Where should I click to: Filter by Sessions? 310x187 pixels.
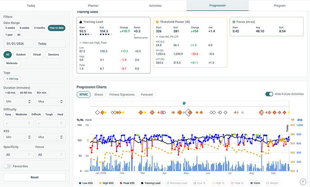53,55
